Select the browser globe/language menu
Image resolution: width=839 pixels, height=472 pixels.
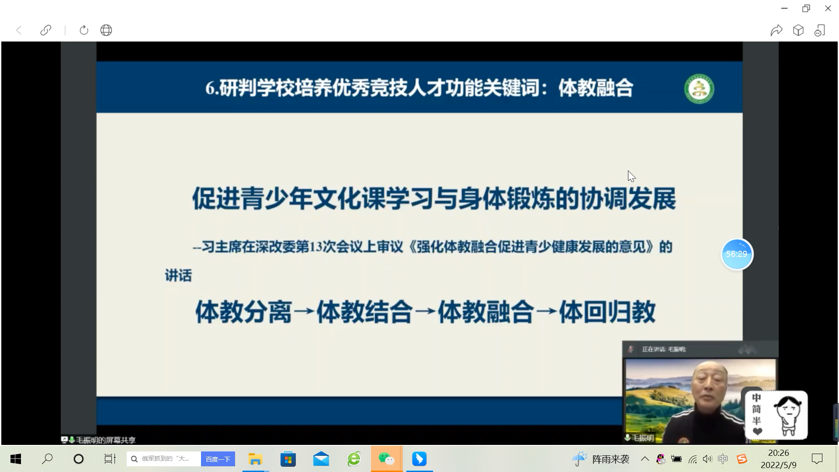pyautogui.click(x=105, y=30)
